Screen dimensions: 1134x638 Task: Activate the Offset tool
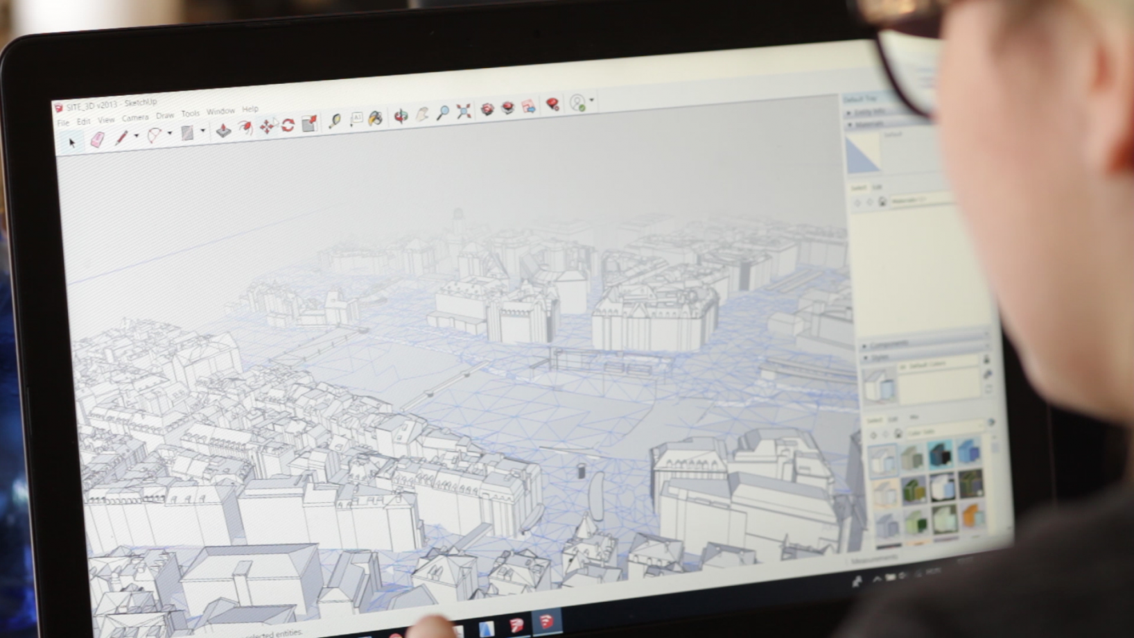(x=245, y=128)
